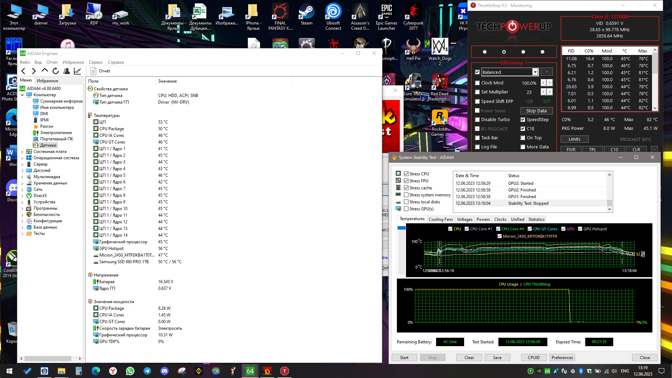Open Steam desktop shortcut
This screenshot has height=378, width=672.
point(307,15)
